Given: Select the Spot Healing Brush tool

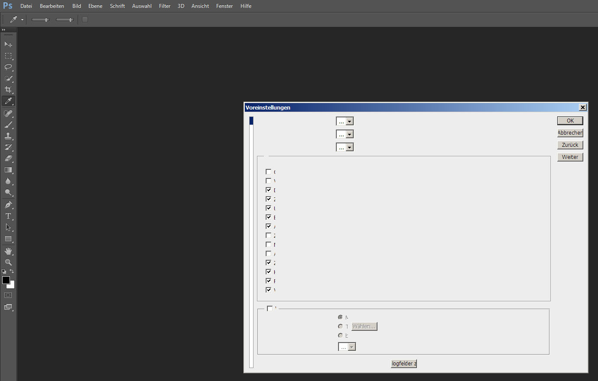Looking at the screenshot, I should tap(8, 113).
